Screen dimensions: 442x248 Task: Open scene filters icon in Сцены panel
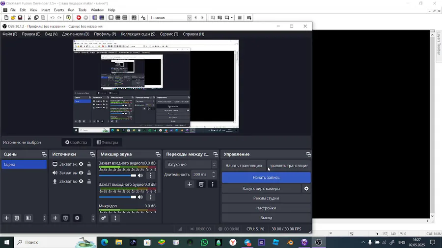coord(28,218)
